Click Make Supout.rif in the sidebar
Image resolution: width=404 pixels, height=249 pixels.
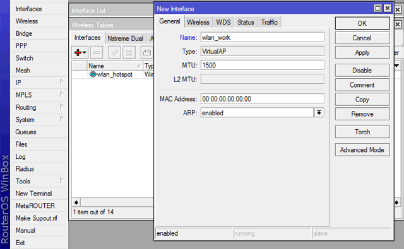pos(39,218)
